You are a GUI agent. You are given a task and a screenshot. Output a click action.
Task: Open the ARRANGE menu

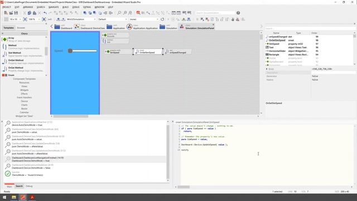pos(28,7)
